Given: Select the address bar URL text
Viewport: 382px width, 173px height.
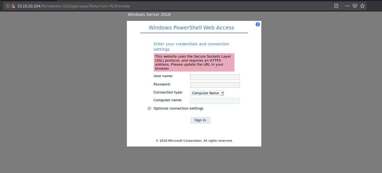Looking at the screenshot, I should click(74, 6).
